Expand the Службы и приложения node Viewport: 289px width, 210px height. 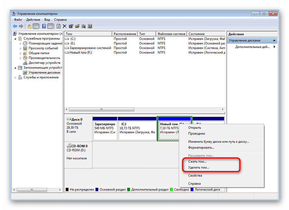[x=16, y=77]
